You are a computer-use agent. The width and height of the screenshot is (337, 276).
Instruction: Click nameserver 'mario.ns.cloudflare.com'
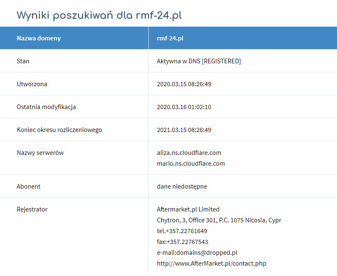point(191,164)
